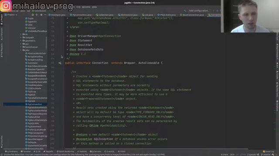The image size is (279, 156).
Task: Click the Add Configuration button
Action: coord(198,10)
